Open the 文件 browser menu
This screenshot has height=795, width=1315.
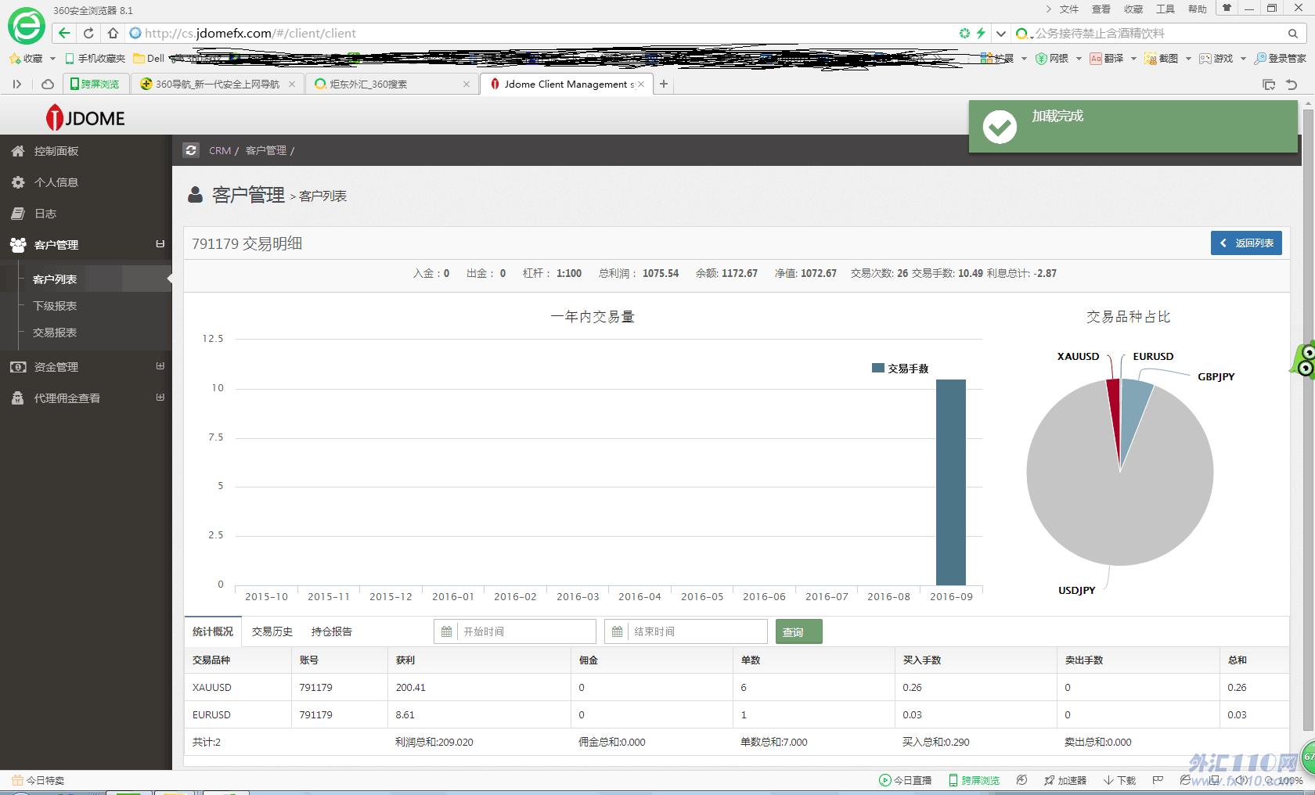(1069, 9)
